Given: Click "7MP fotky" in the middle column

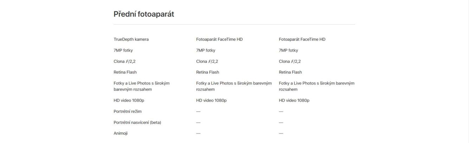Looking at the screenshot, I should tap(206, 50).
